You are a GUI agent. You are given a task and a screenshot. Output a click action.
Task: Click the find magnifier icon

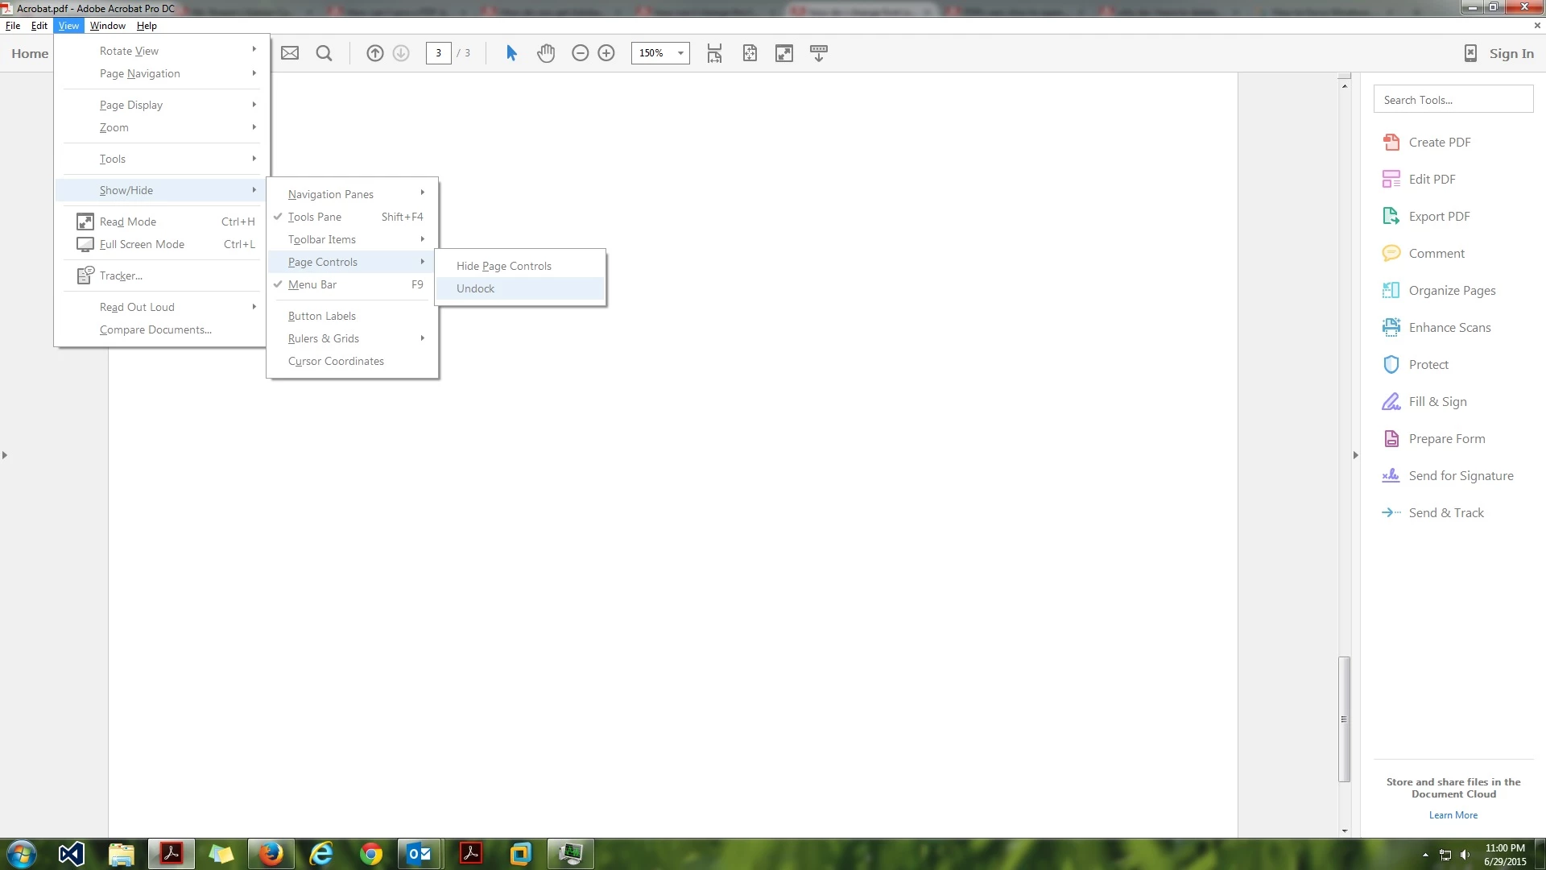tap(324, 53)
